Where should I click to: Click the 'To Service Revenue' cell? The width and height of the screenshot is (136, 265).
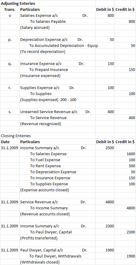(x=57, y=118)
